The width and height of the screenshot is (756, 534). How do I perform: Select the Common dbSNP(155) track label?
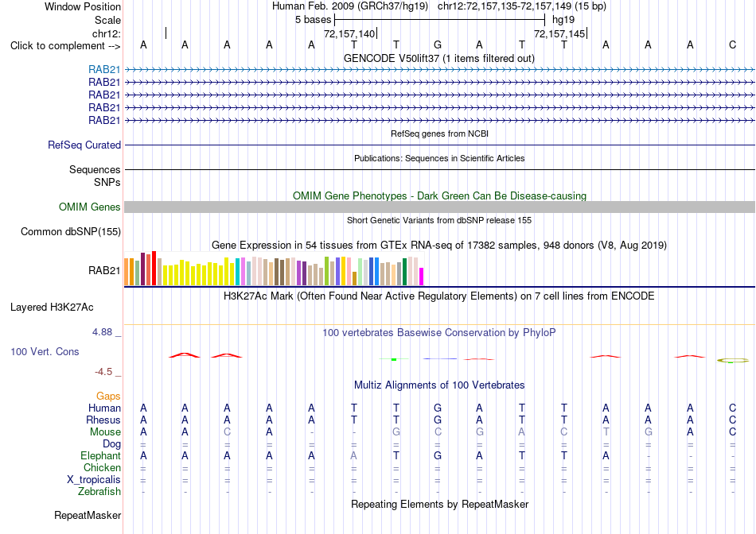click(71, 231)
